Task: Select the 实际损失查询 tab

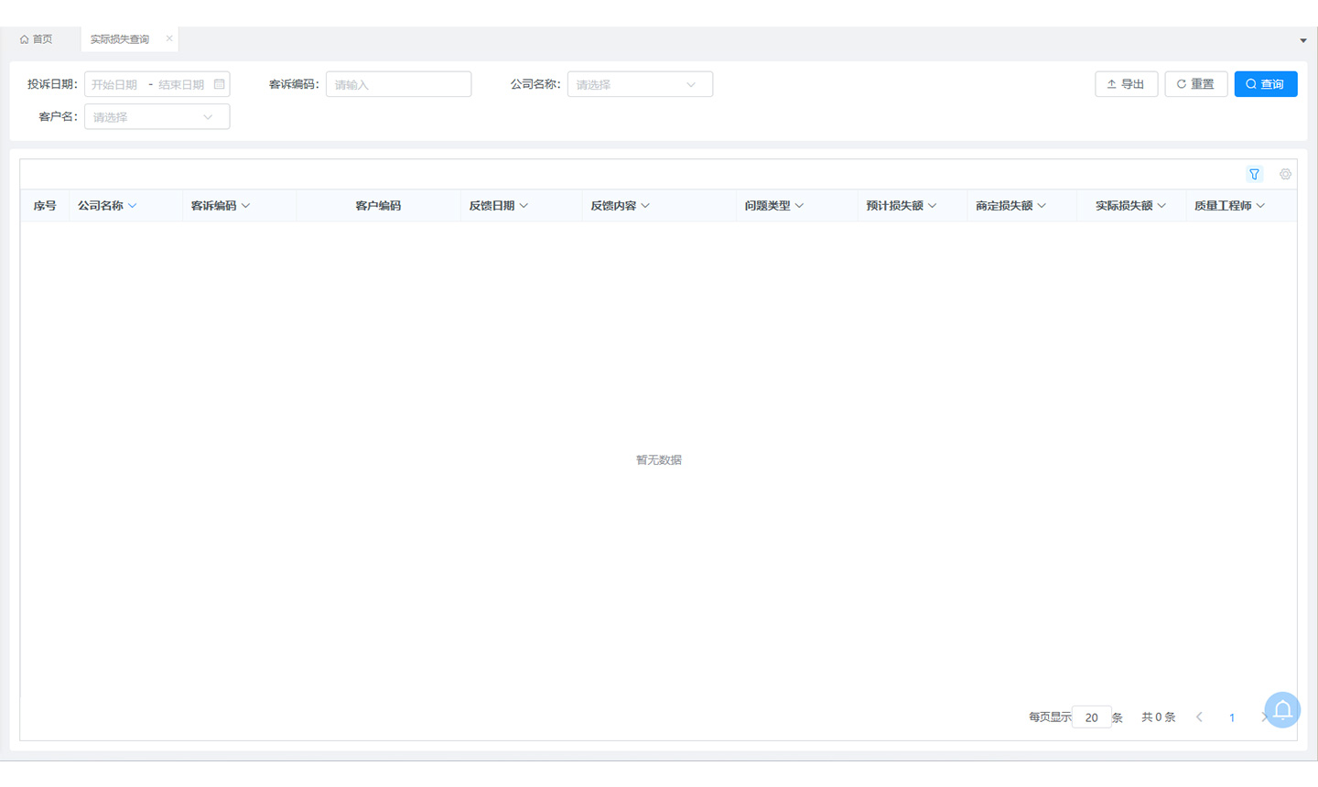Action: (120, 39)
